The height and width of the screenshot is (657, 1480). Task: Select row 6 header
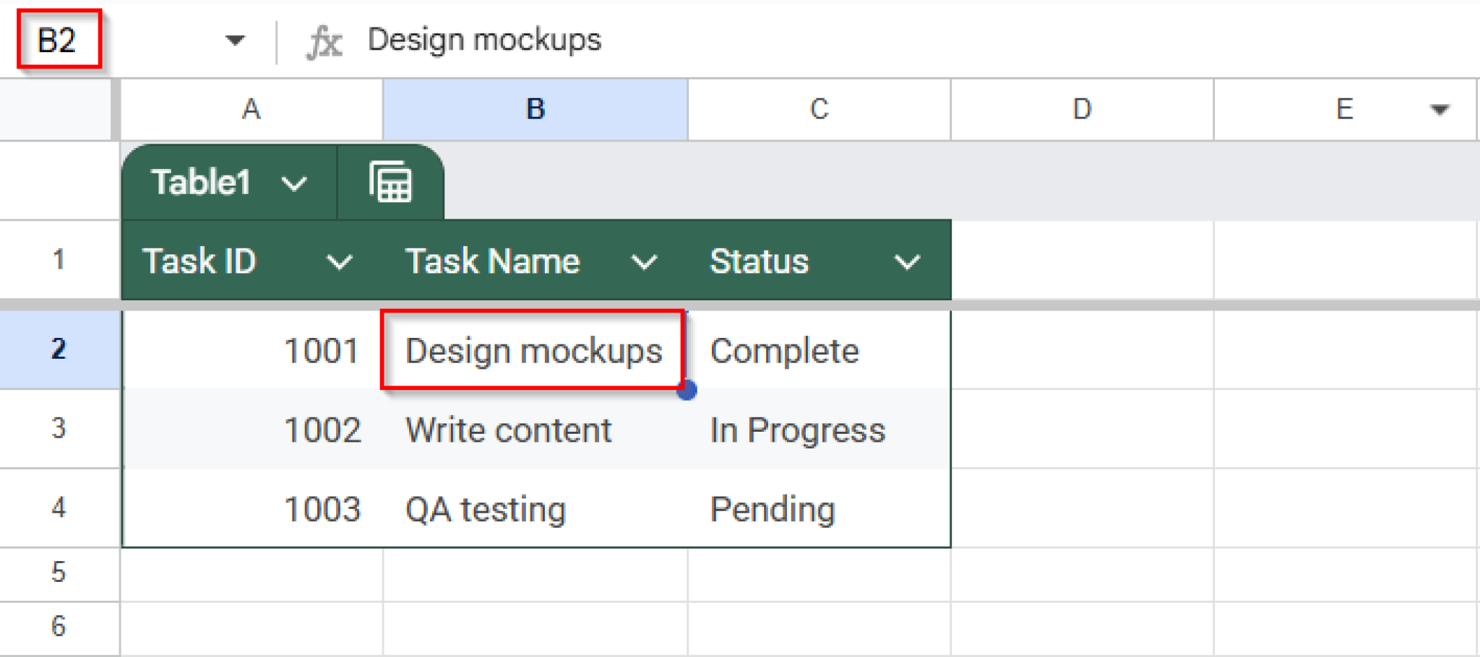[x=59, y=627]
